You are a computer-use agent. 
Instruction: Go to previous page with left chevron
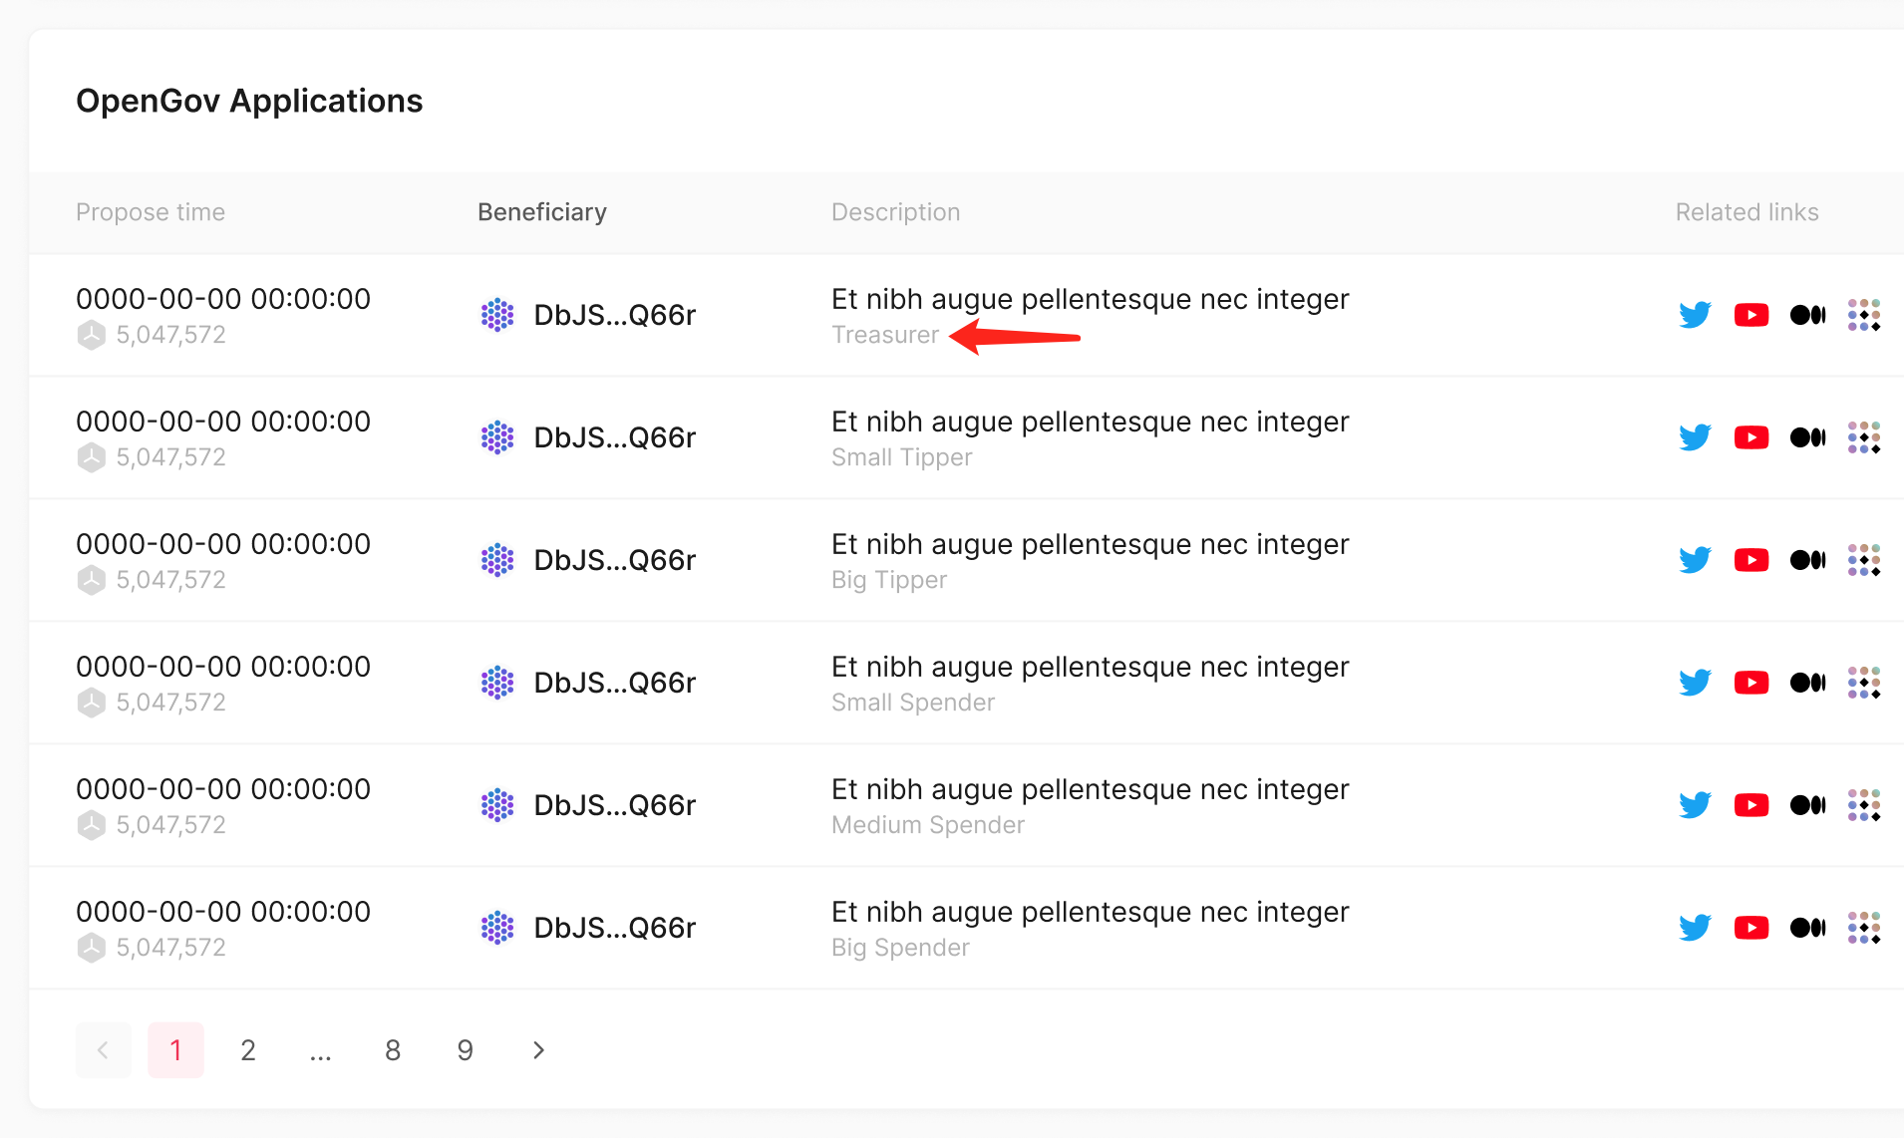pos(104,1050)
